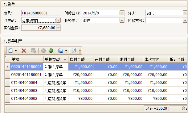Click the 业务员 field showing 李临

[101, 20]
